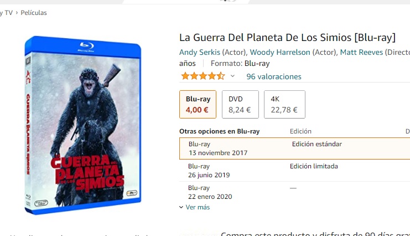Expand the Ver más options list

pyautogui.click(x=198, y=207)
